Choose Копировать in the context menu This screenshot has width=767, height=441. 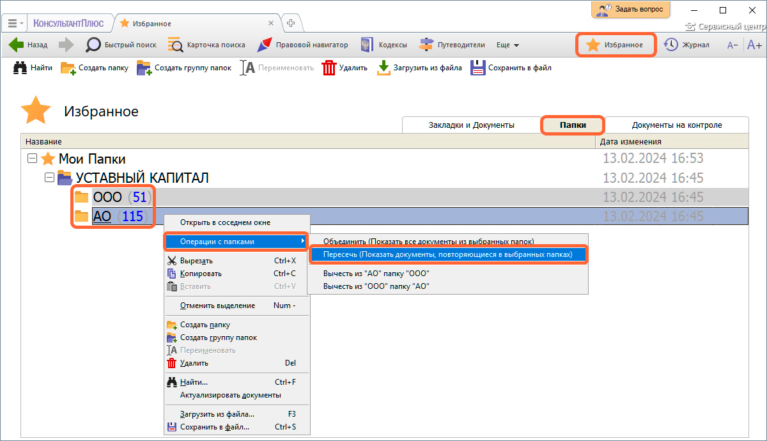(236, 274)
